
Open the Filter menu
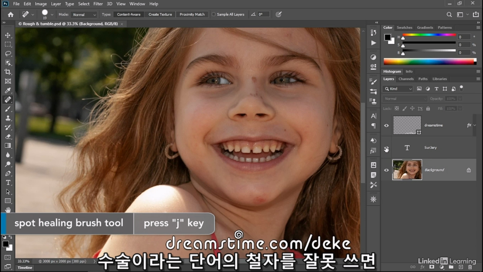[x=98, y=4]
